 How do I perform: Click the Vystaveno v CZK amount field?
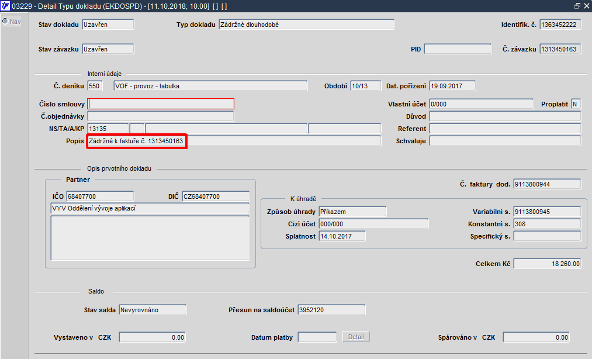(152, 337)
